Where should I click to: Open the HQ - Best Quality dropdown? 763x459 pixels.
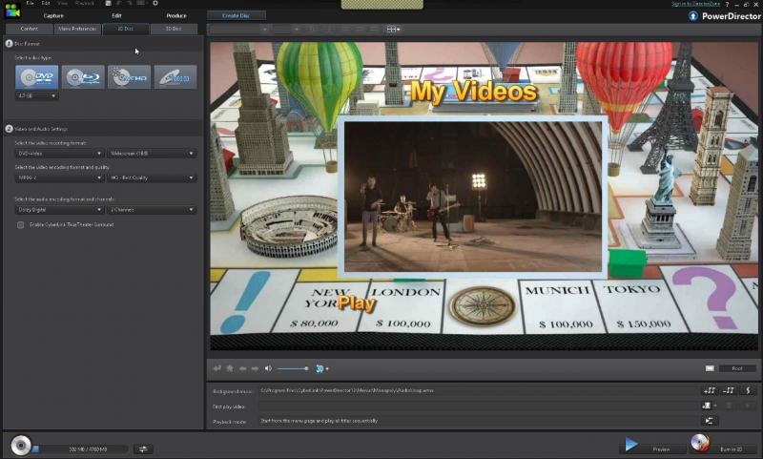coord(152,177)
